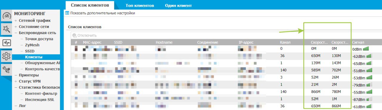Click signal bars icon for -87dBm row
The image size is (382, 110).
point(369,99)
